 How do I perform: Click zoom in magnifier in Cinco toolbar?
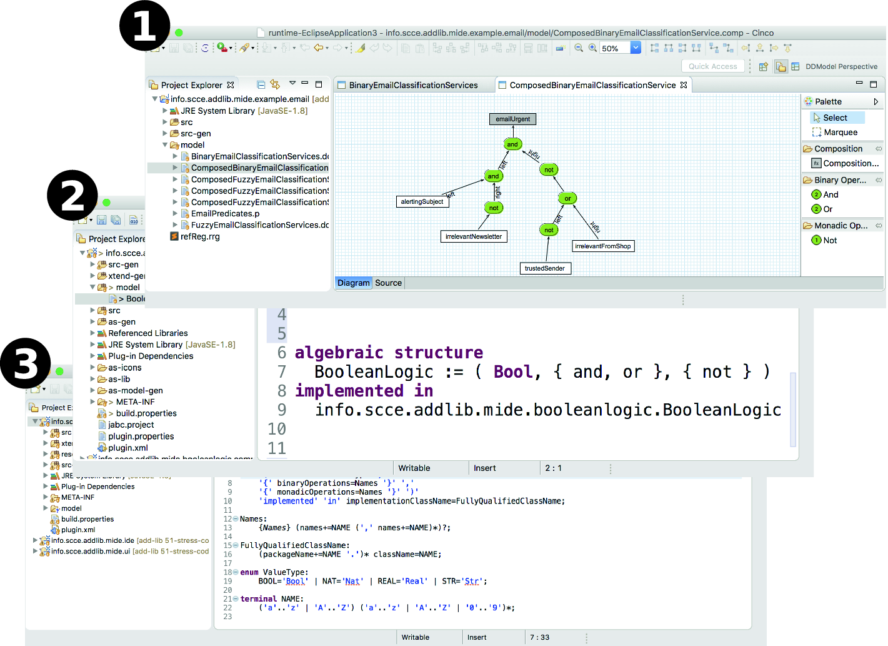coord(592,48)
